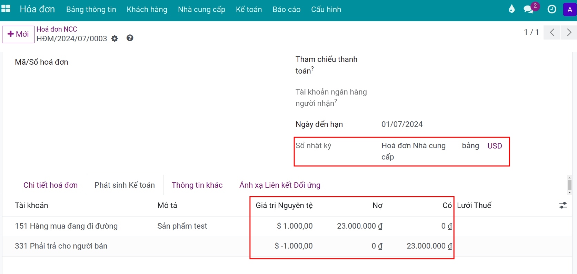
Task: Click the $ -1.000,00 amount cell
Action: click(294, 246)
